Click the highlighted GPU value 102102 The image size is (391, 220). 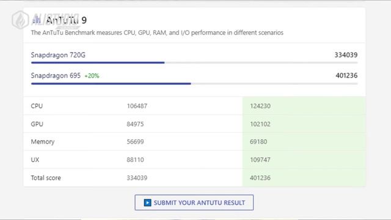point(260,124)
